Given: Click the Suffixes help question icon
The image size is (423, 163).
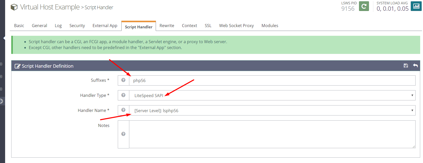Looking at the screenshot, I should (x=123, y=80).
